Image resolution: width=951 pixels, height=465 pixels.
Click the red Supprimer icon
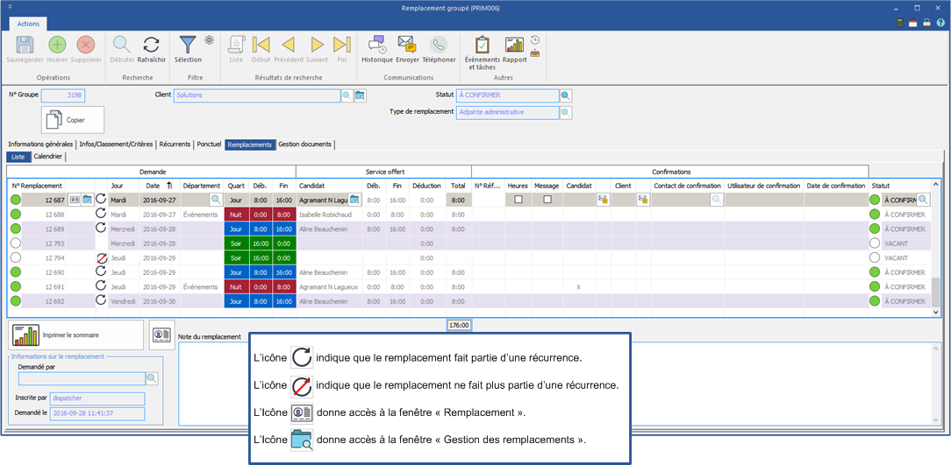point(85,46)
